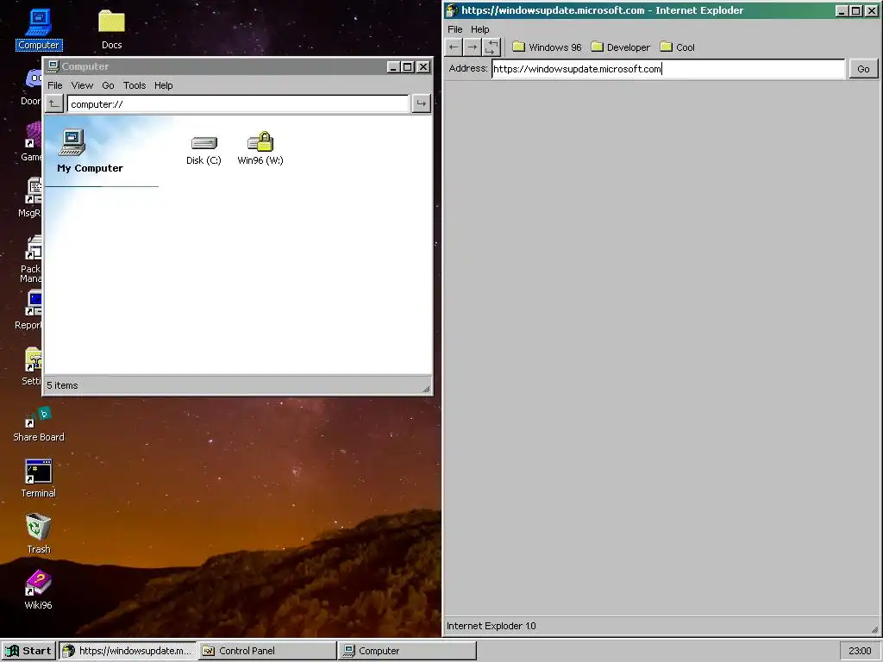Image resolution: width=883 pixels, height=662 pixels.
Task: Click 'Internet Exploder 1.0' status text
Action: pyautogui.click(x=491, y=626)
